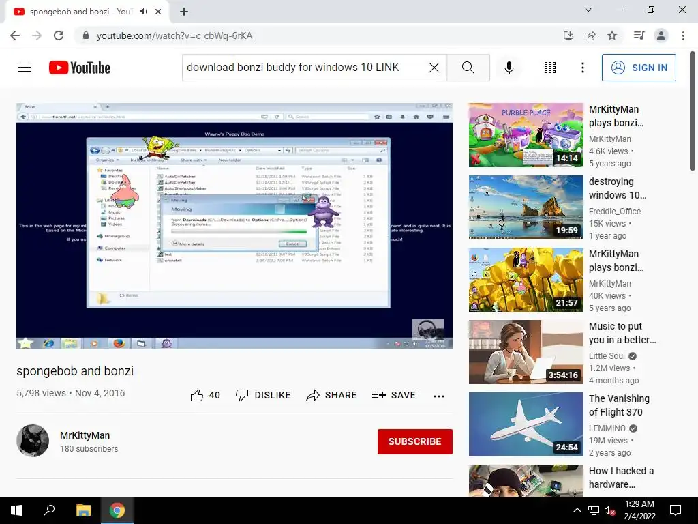Open the How I hacked a hardware video
Image resolution: width=698 pixels, height=524 pixels.
(x=526, y=480)
